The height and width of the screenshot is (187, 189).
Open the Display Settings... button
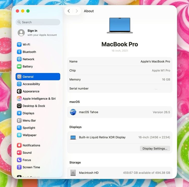[x=155, y=149]
